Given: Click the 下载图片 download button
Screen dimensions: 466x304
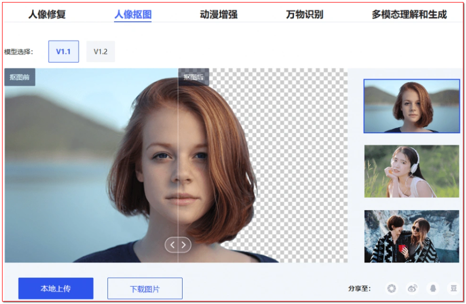Looking at the screenshot, I should coord(145,289).
